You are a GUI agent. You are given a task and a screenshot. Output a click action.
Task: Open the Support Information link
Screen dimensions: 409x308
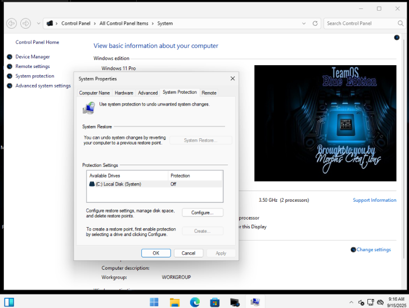(x=374, y=200)
